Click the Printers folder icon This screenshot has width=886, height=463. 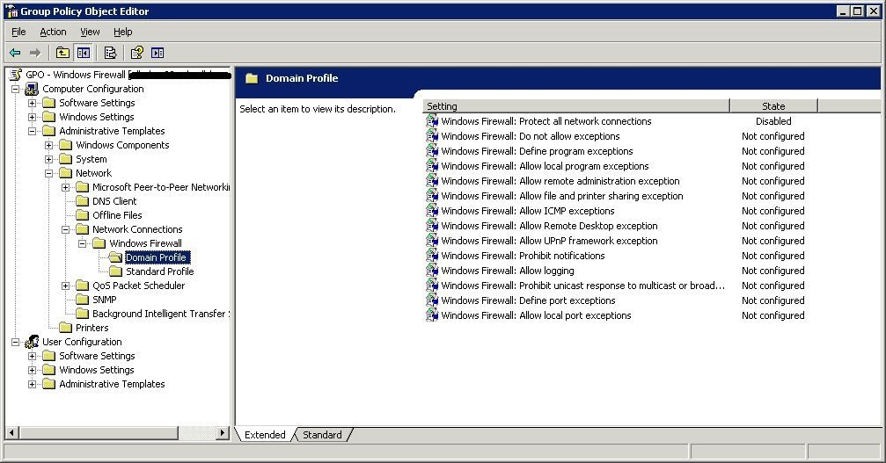(x=65, y=328)
